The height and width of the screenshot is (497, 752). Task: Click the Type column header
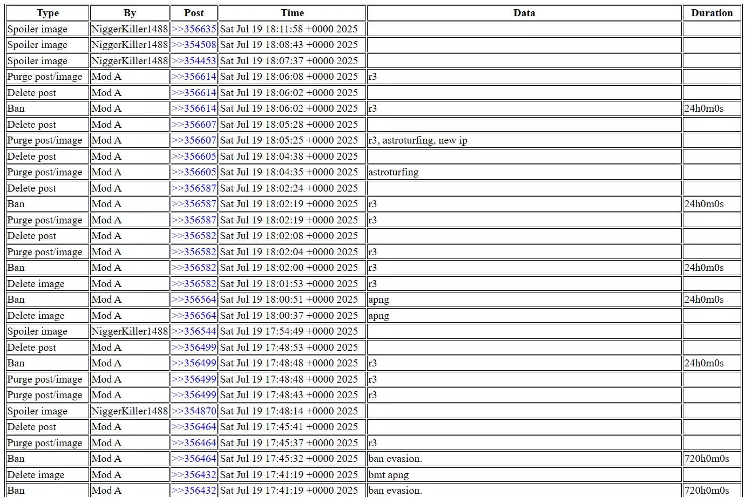click(48, 13)
